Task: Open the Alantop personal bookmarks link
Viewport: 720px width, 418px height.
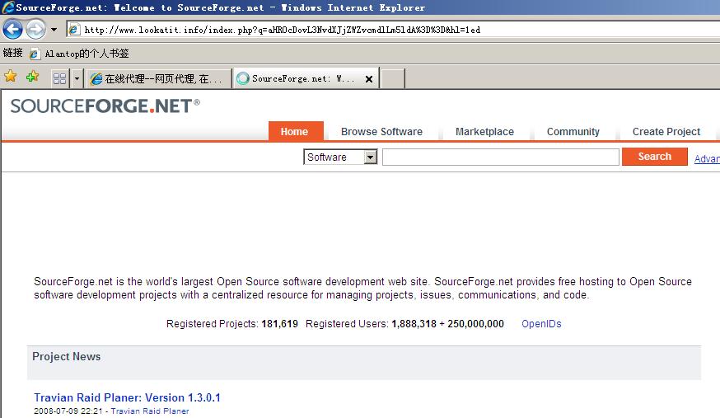Action: point(80,54)
